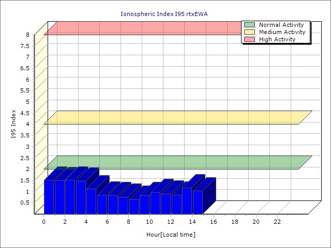Viewport: 331px width, 248px height.
Task: Click the blue bar at hour 4
Action: (x=91, y=201)
